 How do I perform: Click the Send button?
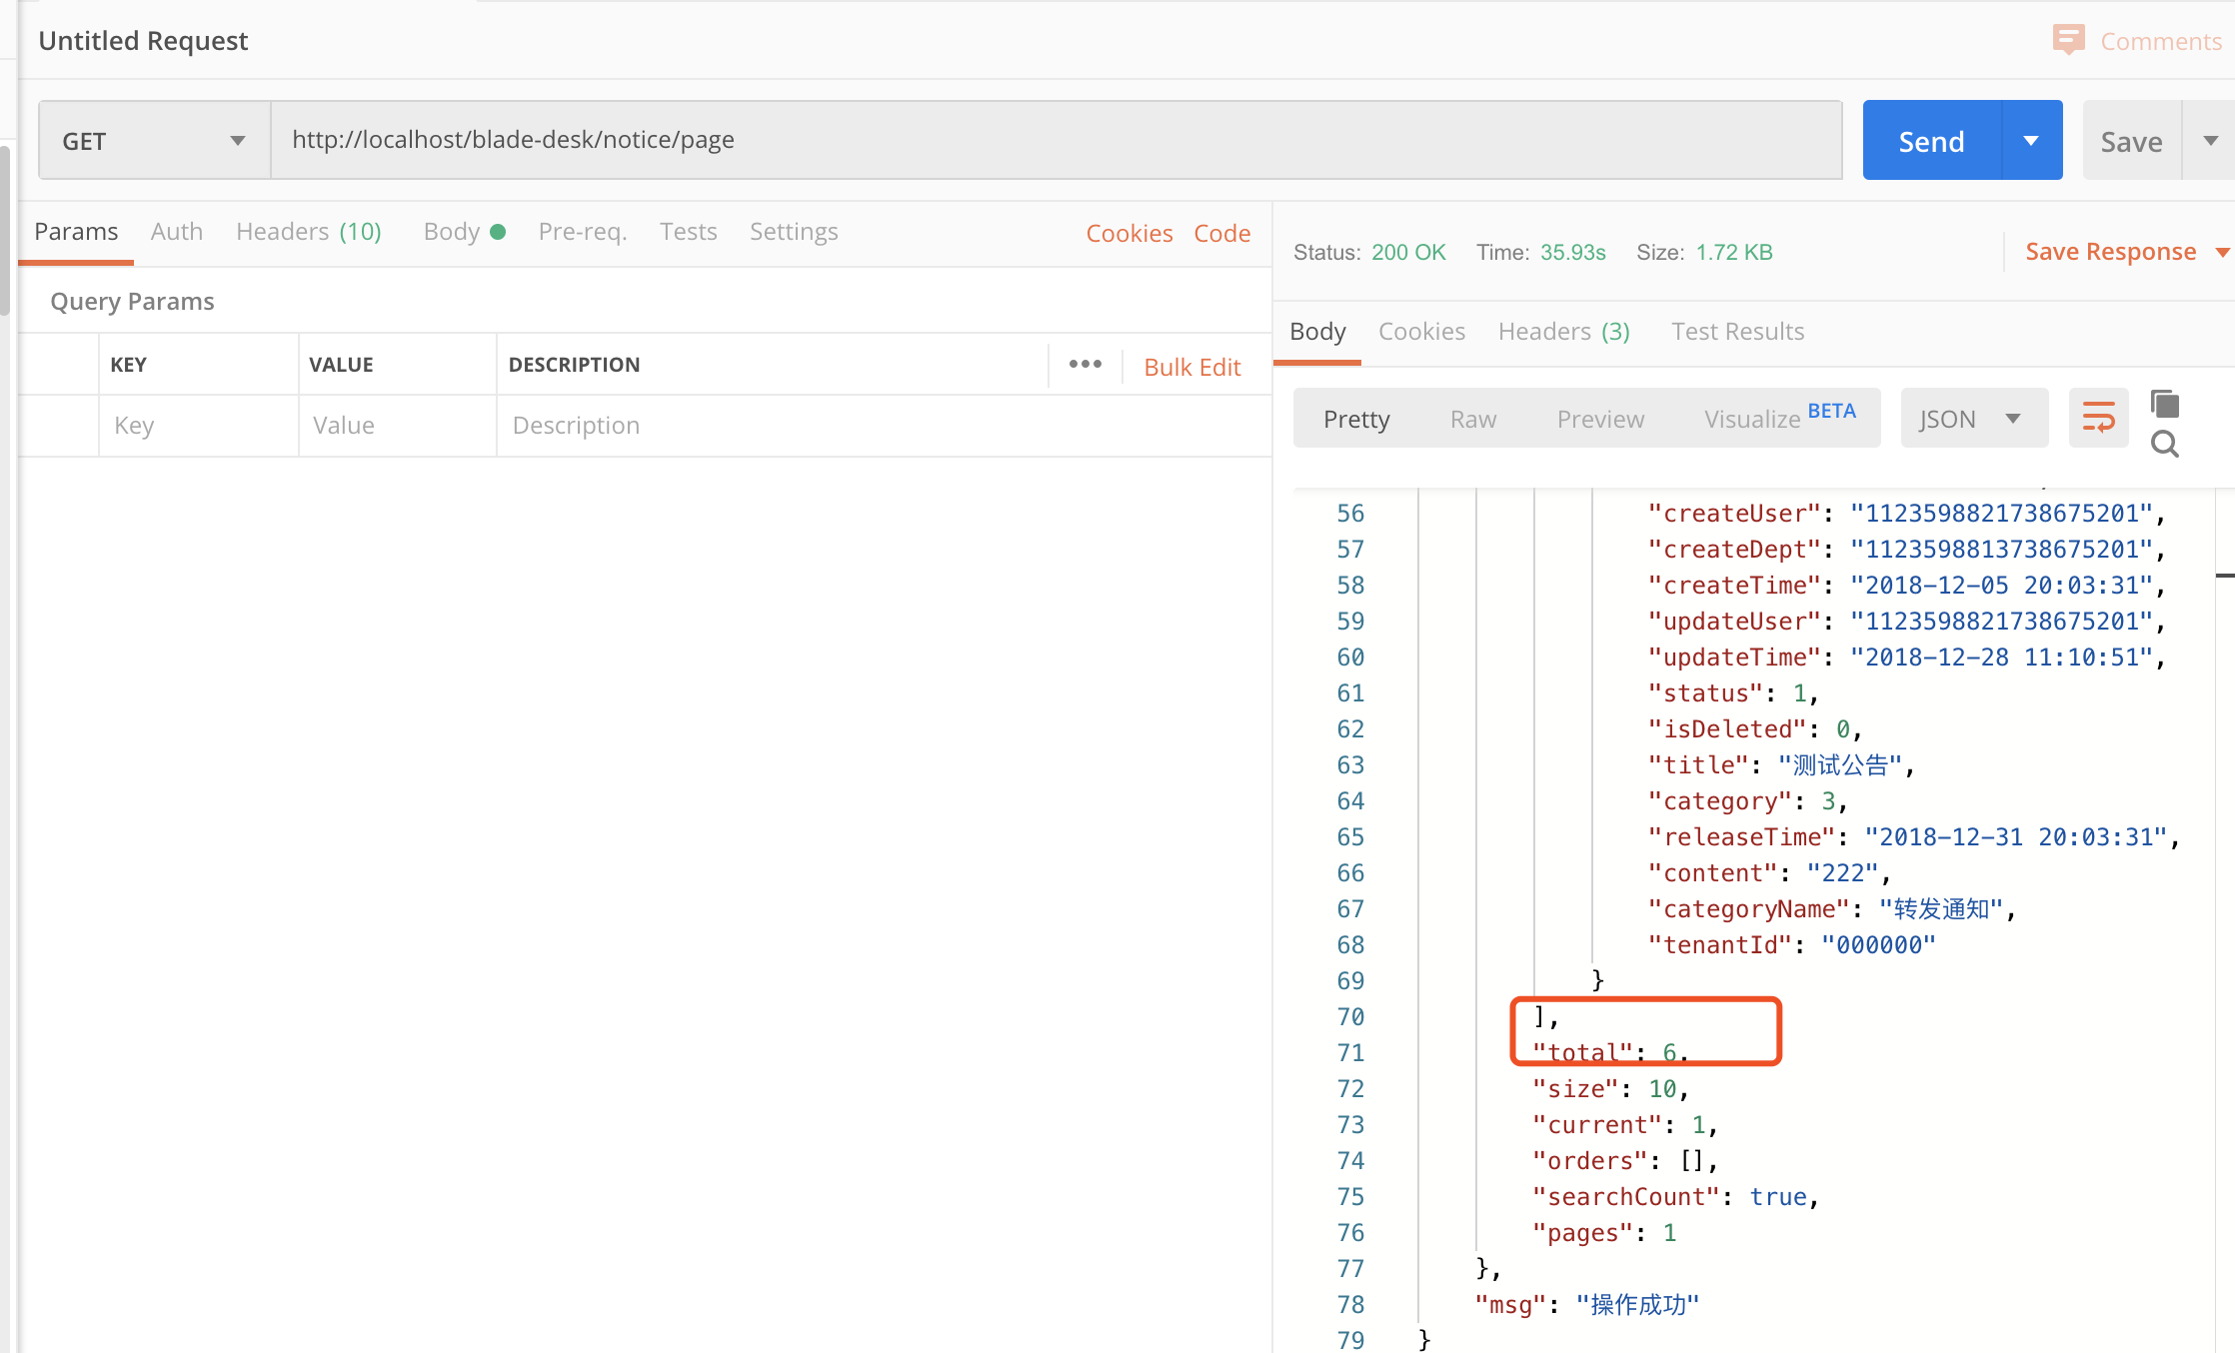[x=1932, y=141]
